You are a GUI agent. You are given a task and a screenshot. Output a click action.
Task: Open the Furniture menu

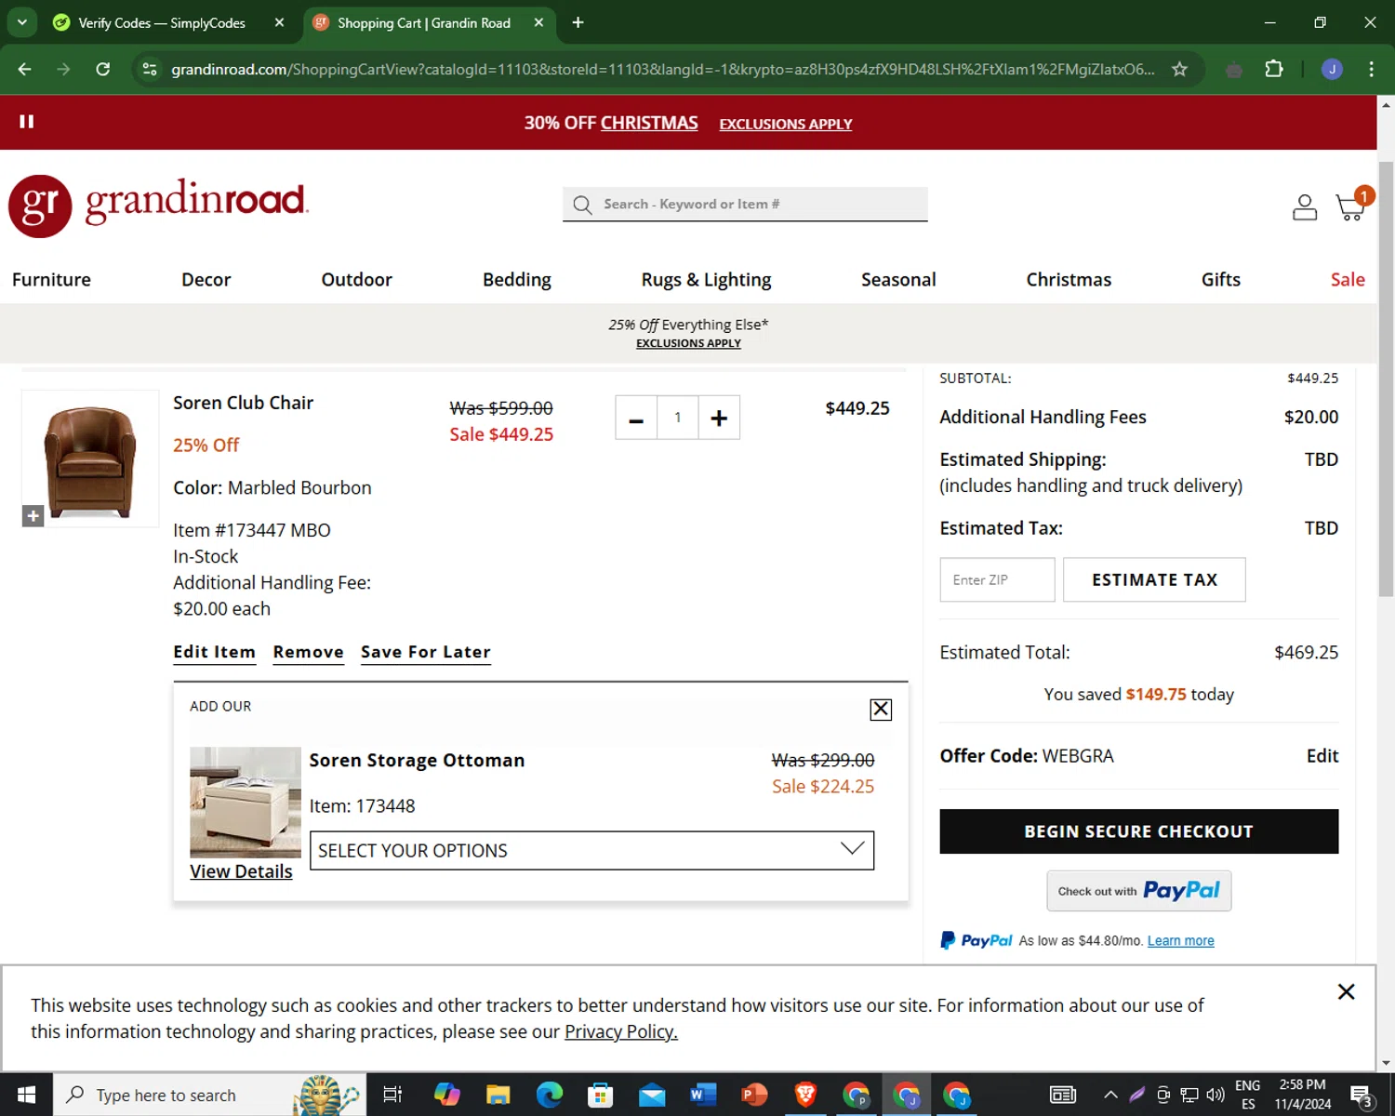tap(51, 279)
